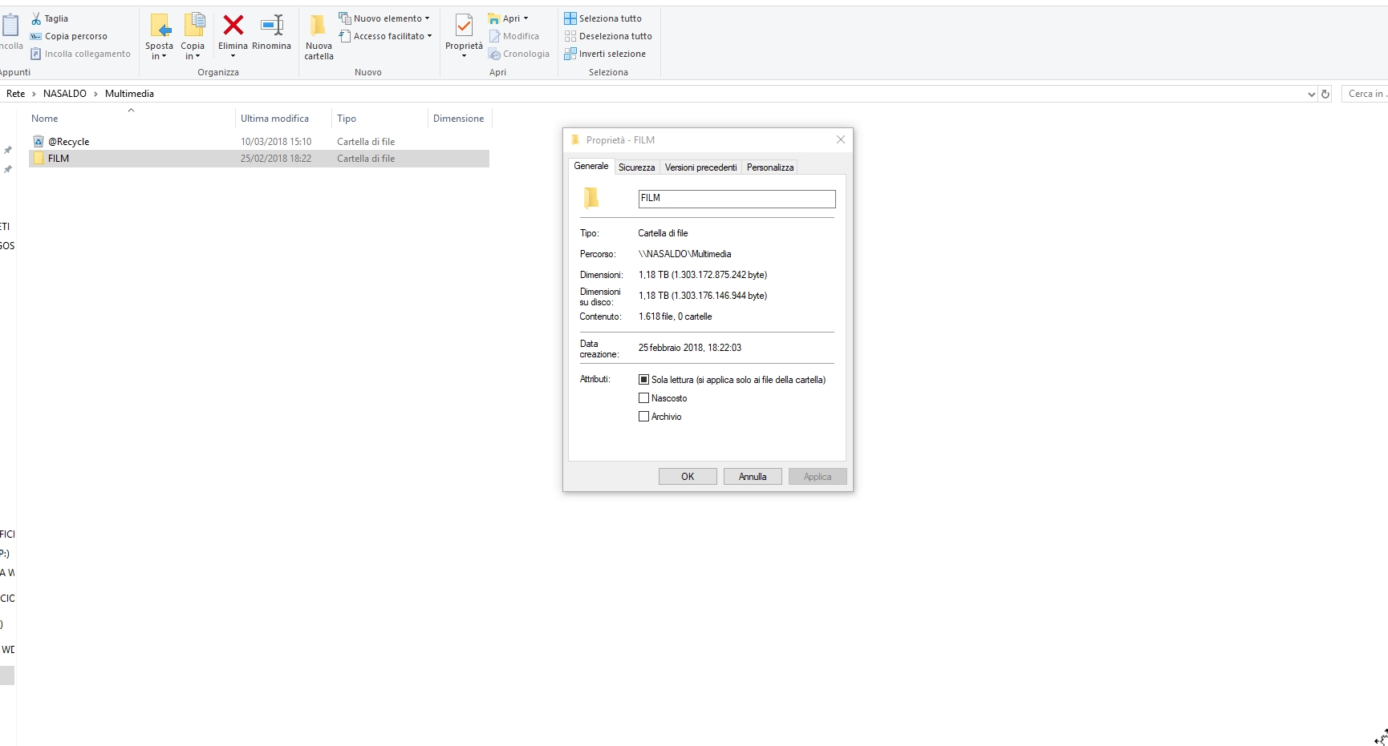Refresh the folder view in address bar
The height and width of the screenshot is (746, 1388).
(x=1325, y=94)
